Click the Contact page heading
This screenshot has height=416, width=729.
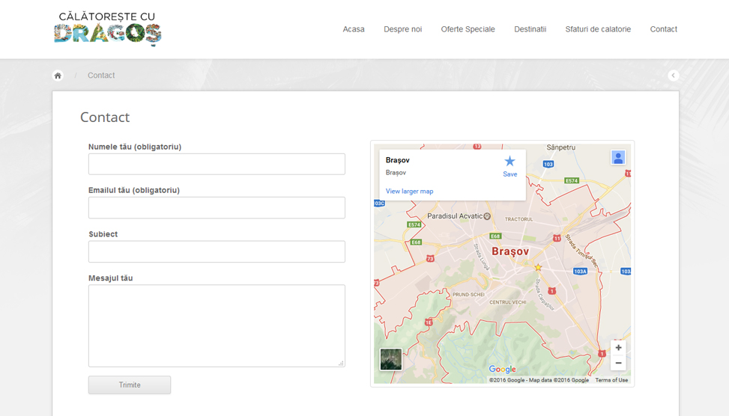click(105, 117)
